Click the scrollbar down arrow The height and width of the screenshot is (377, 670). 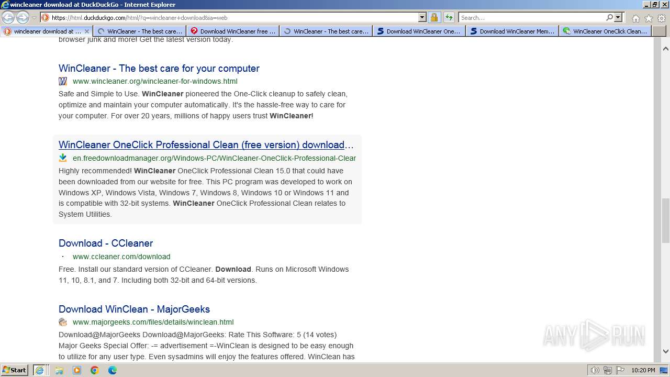[x=665, y=351]
